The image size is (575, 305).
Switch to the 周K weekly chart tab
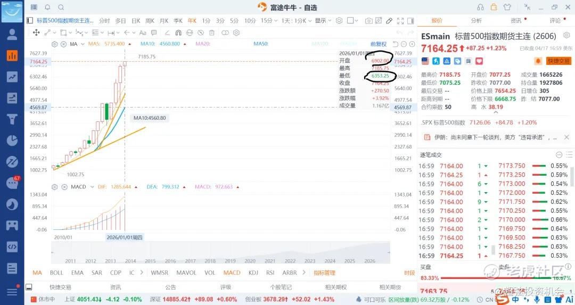click(150, 21)
